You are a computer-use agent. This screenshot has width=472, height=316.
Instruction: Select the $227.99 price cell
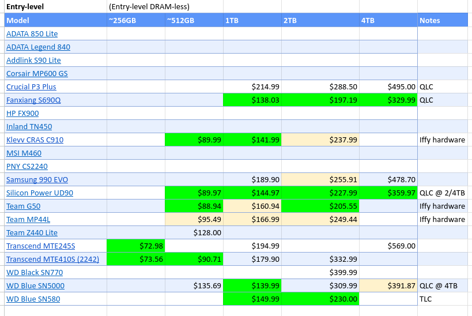tap(320, 193)
